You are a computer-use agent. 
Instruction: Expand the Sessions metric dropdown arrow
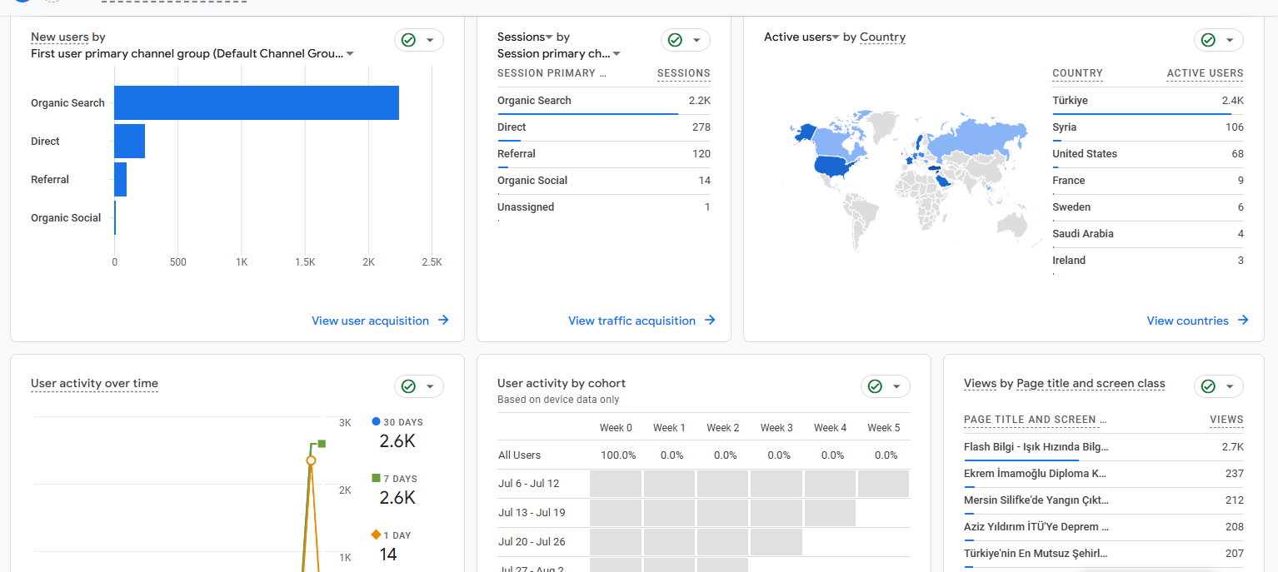(x=549, y=37)
